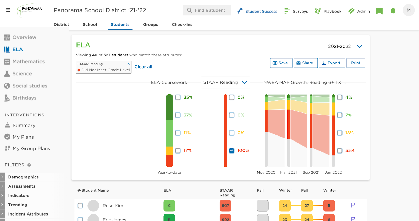Screen dimensions: 419x221
Task: Toggle the NWEA MAP 4% checkbox
Action: [x=340, y=98]
